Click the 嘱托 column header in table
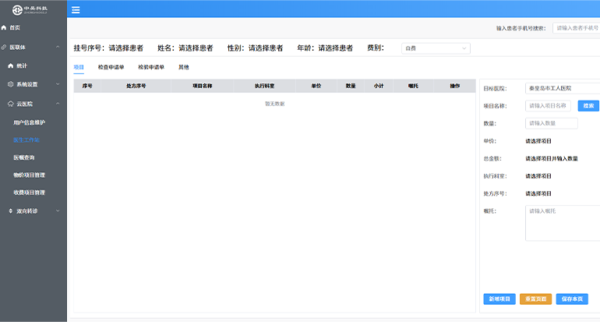 point(413,86)
